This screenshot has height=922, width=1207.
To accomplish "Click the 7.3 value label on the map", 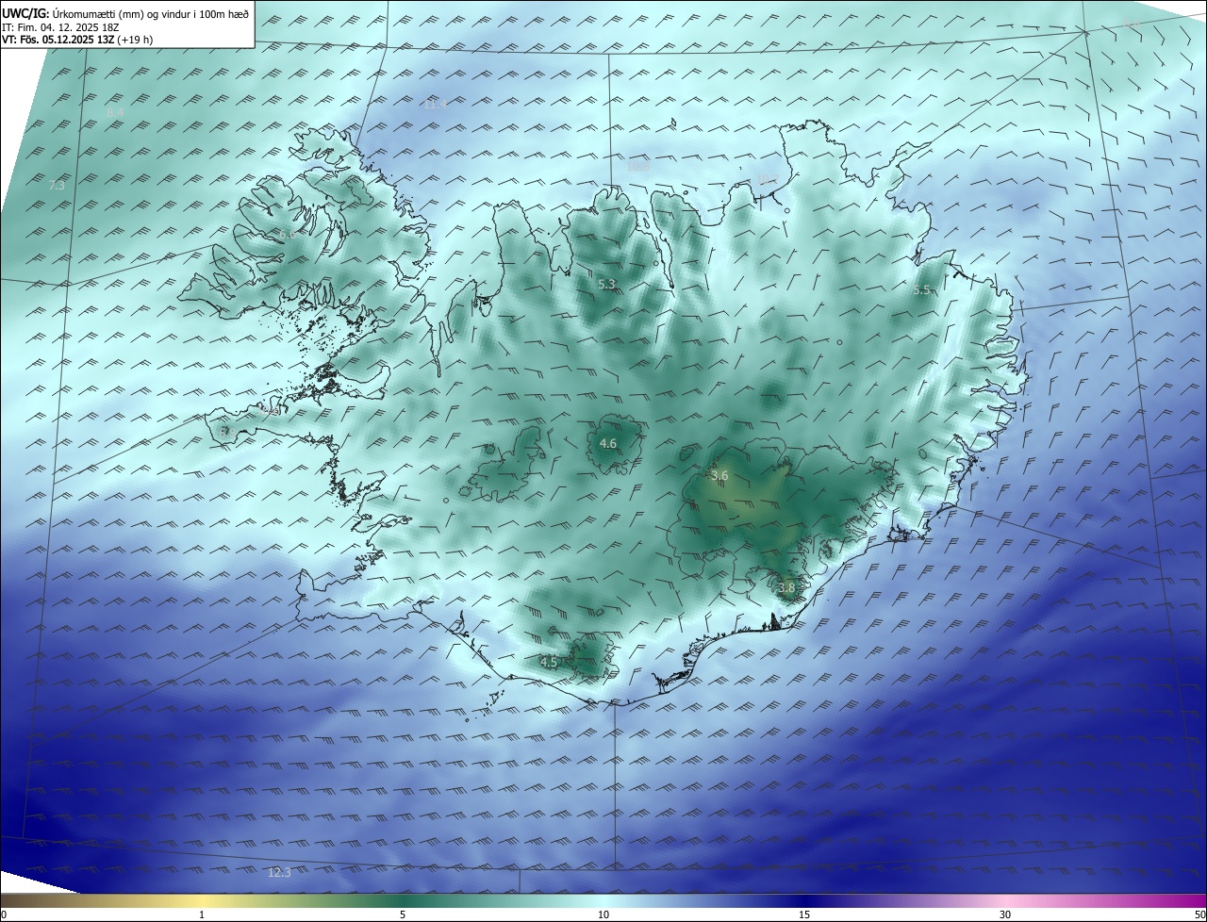I will pos(57,186).
